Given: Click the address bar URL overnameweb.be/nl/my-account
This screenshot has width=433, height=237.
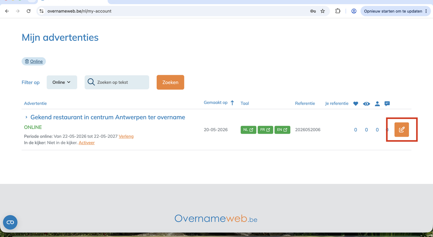Looking at the screenshot, I should click(79, 11).
